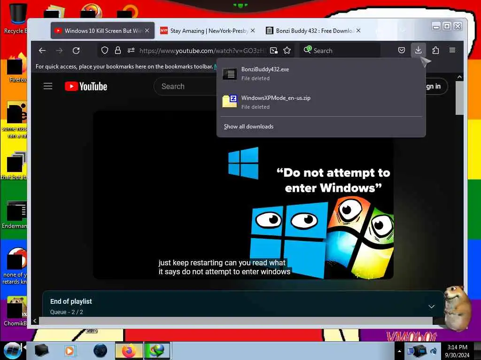The width and height of the screenshot is (481, 360).
Task: Open the Extensions puzzle icon
Action: pyautogui.click(x=435, y=50)
